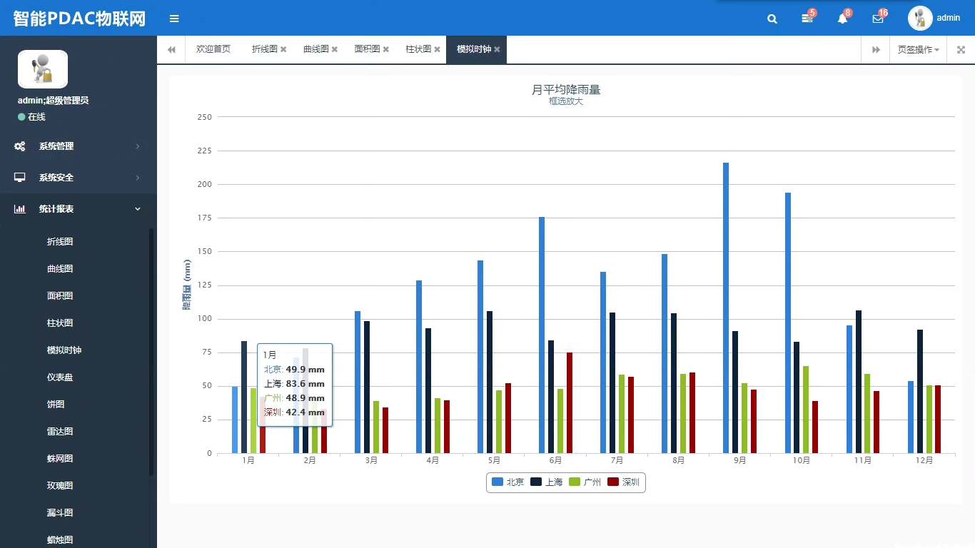Click the tall 9月 北京 bar
Image resolution: width=975 pixels, height=548 pixels.
726,307
